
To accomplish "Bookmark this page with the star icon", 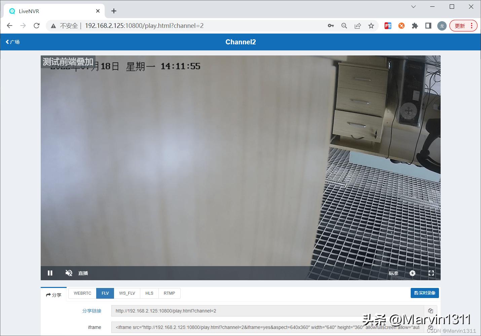I will pos(371,26).
